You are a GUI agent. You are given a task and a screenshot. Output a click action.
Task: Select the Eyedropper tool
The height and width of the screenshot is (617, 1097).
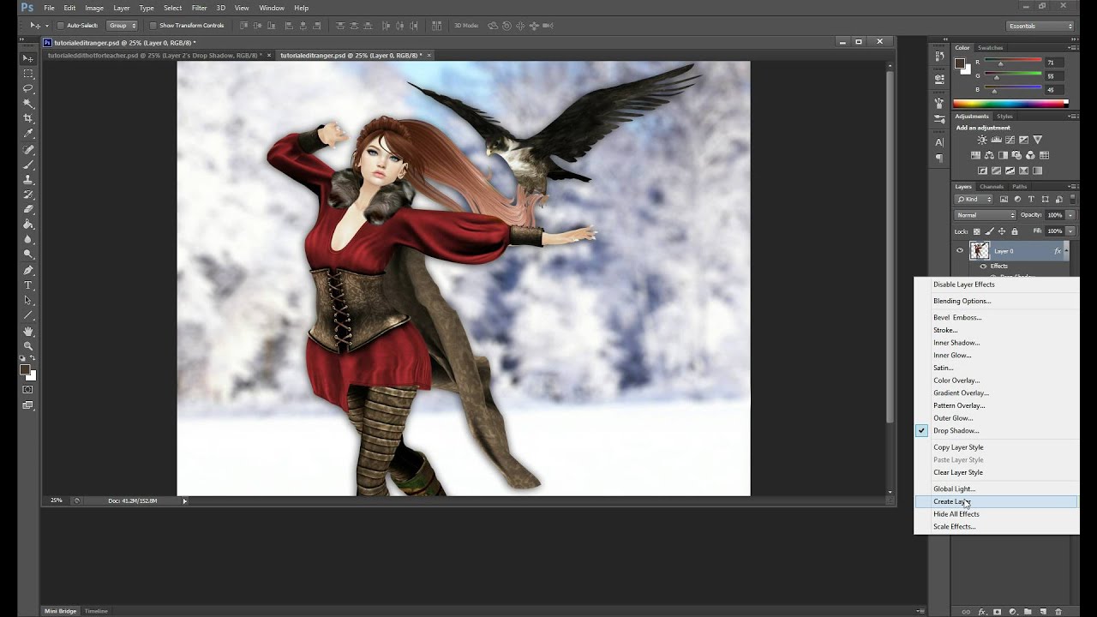[28, 134]
